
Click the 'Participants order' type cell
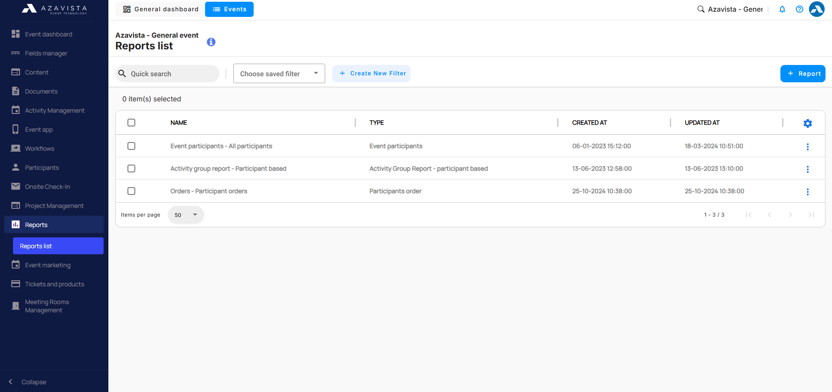coord(395,191)
